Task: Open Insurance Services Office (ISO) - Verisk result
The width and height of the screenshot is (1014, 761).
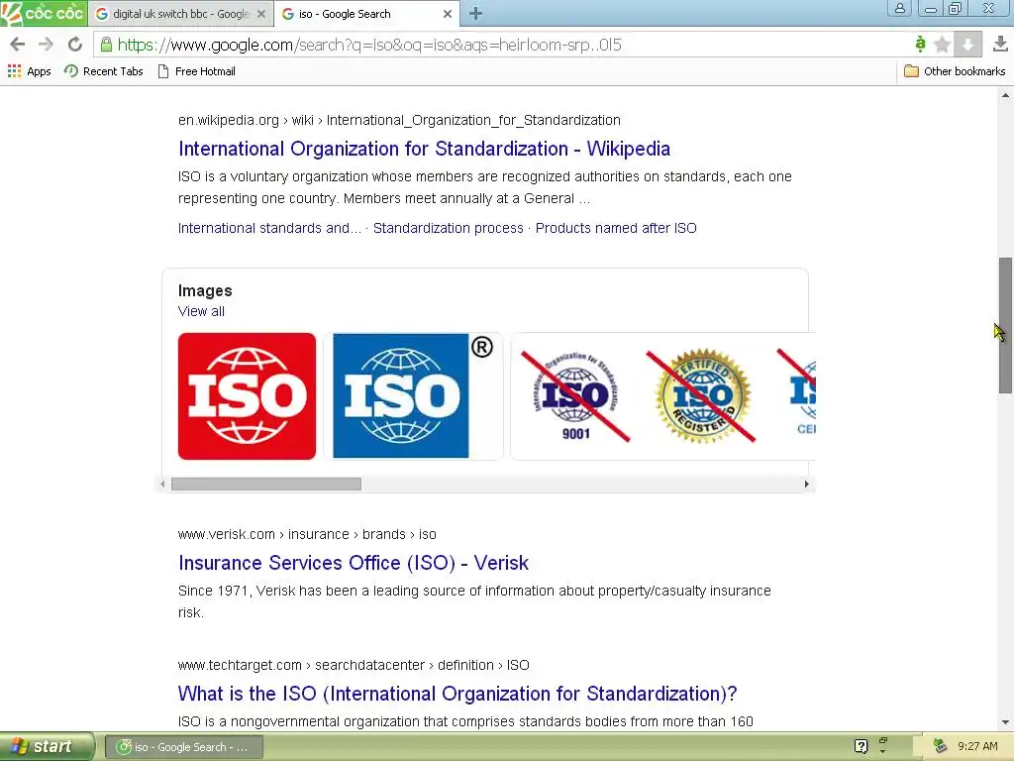Action: pos(354,563)
